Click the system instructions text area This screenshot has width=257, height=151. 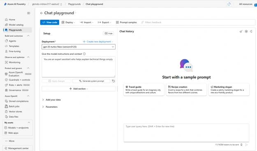(x=79, y=67)
